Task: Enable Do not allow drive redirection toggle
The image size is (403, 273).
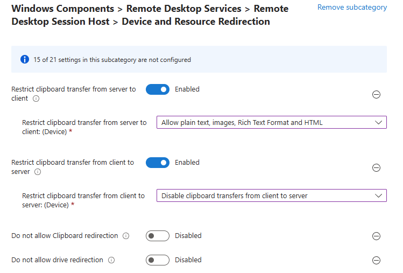Action: pos(157,260)
